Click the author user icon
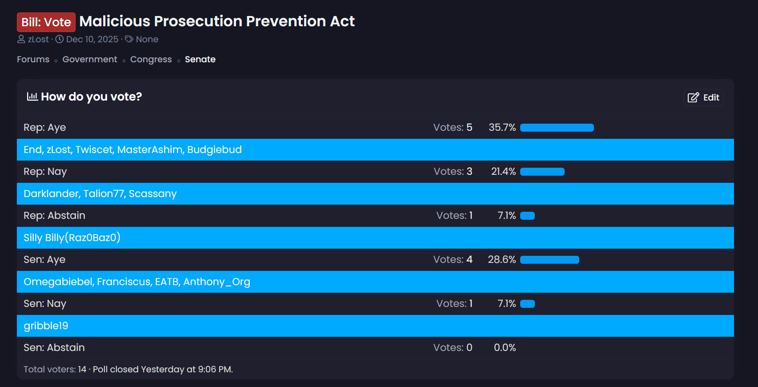Viewport: 758px width, 387px height. tap(21, 39)
